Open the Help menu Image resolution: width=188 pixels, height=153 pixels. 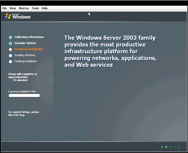click(44, 8)
